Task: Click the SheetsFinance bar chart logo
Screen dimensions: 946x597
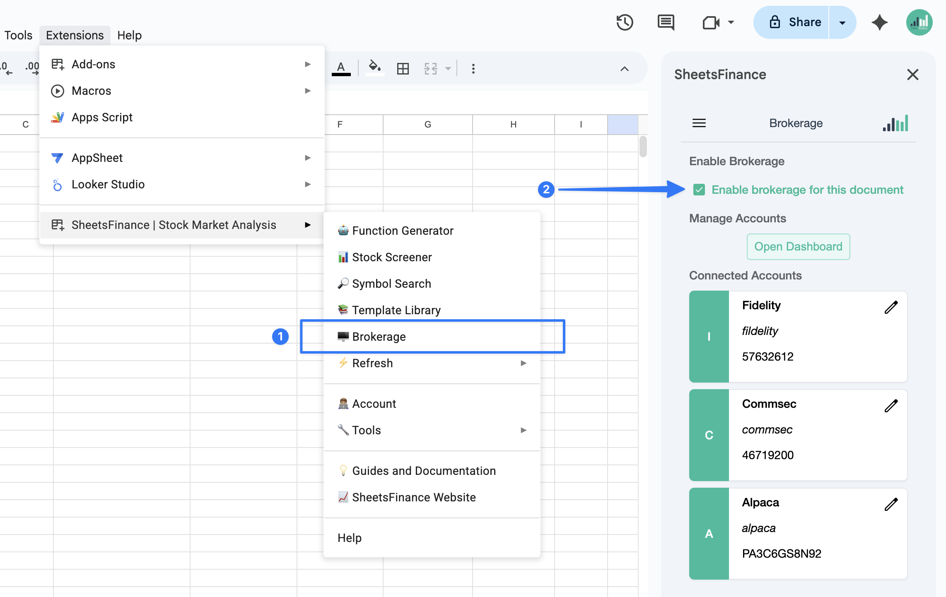Action: 895,123
